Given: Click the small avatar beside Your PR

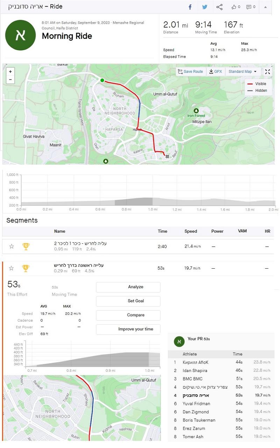Looking at the screenshot, I should point(179,342).
